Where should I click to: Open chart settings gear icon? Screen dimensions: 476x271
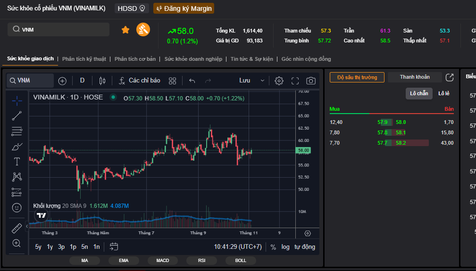[x=279, y=81]
